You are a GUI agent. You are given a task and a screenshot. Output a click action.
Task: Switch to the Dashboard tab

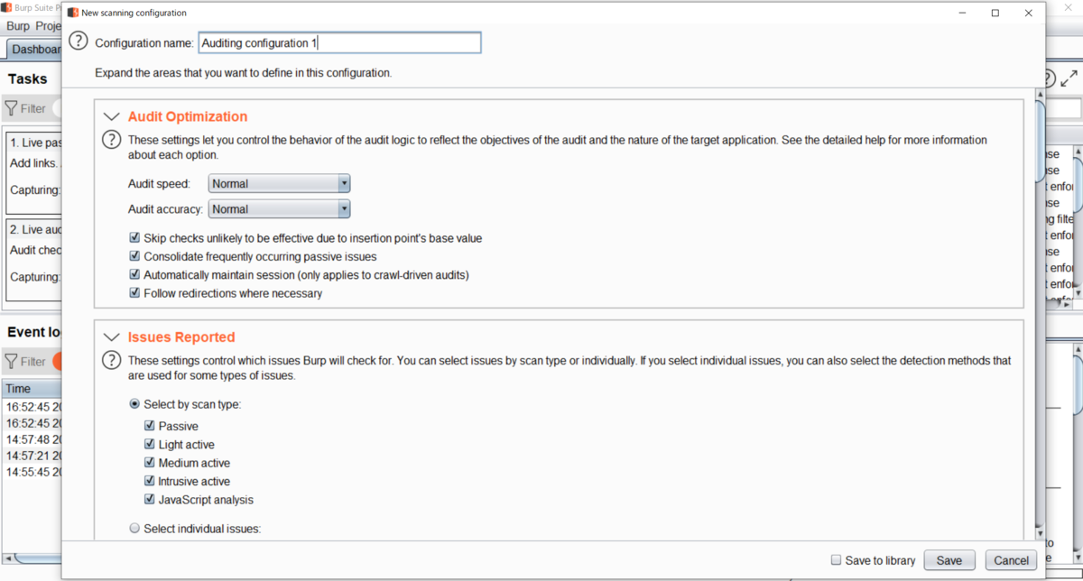tap(36, 50)
